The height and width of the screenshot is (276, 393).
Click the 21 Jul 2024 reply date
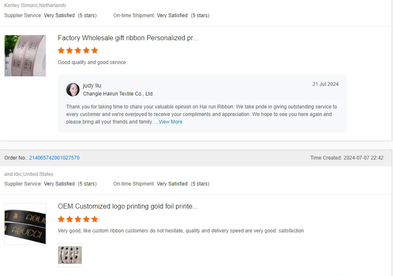point(325,84)
